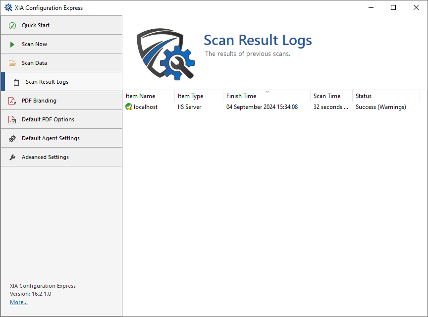This screenshot has width=428, height=317.
Task: Open the Advanced Settings page
Action: [61, 157]
